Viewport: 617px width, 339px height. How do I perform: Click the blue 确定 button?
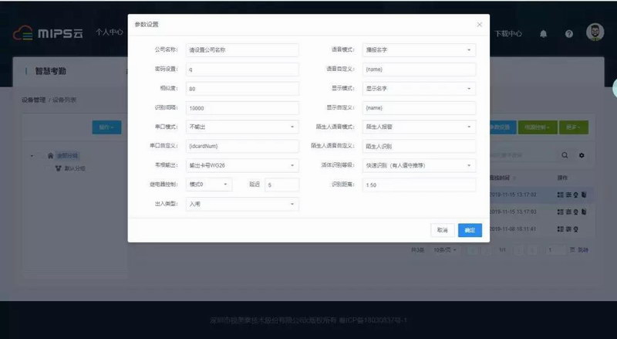click(470, 230)
